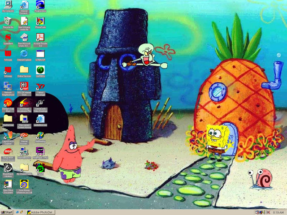Click the Start button on the taskbar
The image size is (287, 215).
7,212
